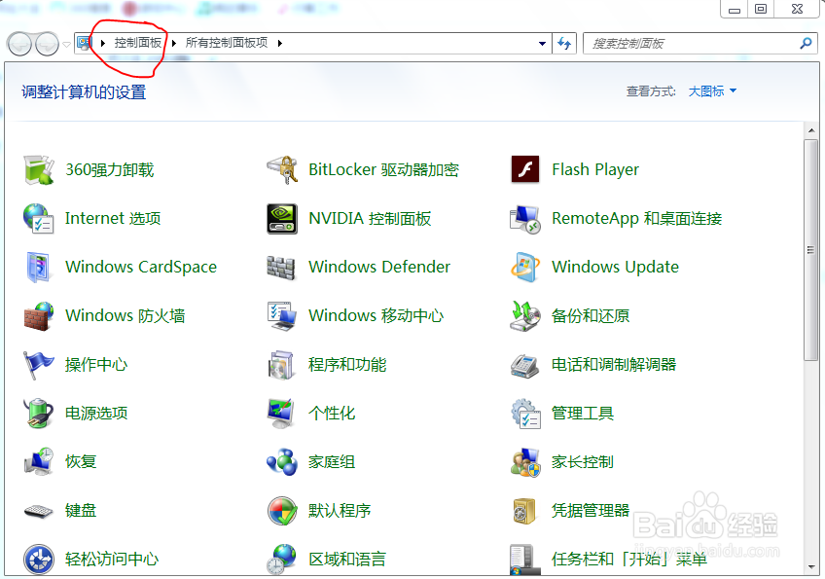This screenshot has width=825, height=579.
Task: Expand arrow before 控制面板 breadcrumb
Action: (103, 43)
